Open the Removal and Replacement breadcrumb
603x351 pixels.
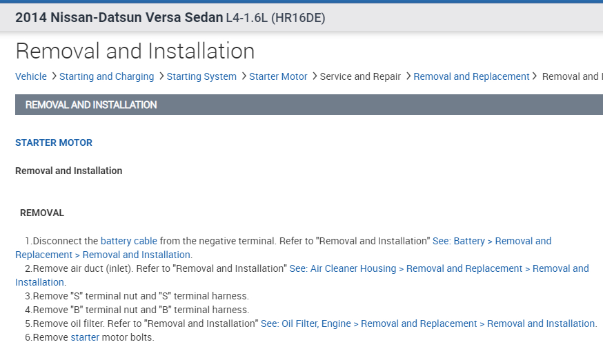pos(471,76)
